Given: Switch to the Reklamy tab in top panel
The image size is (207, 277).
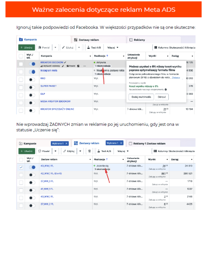Looking at the screenshot, I should pos(137,40).
